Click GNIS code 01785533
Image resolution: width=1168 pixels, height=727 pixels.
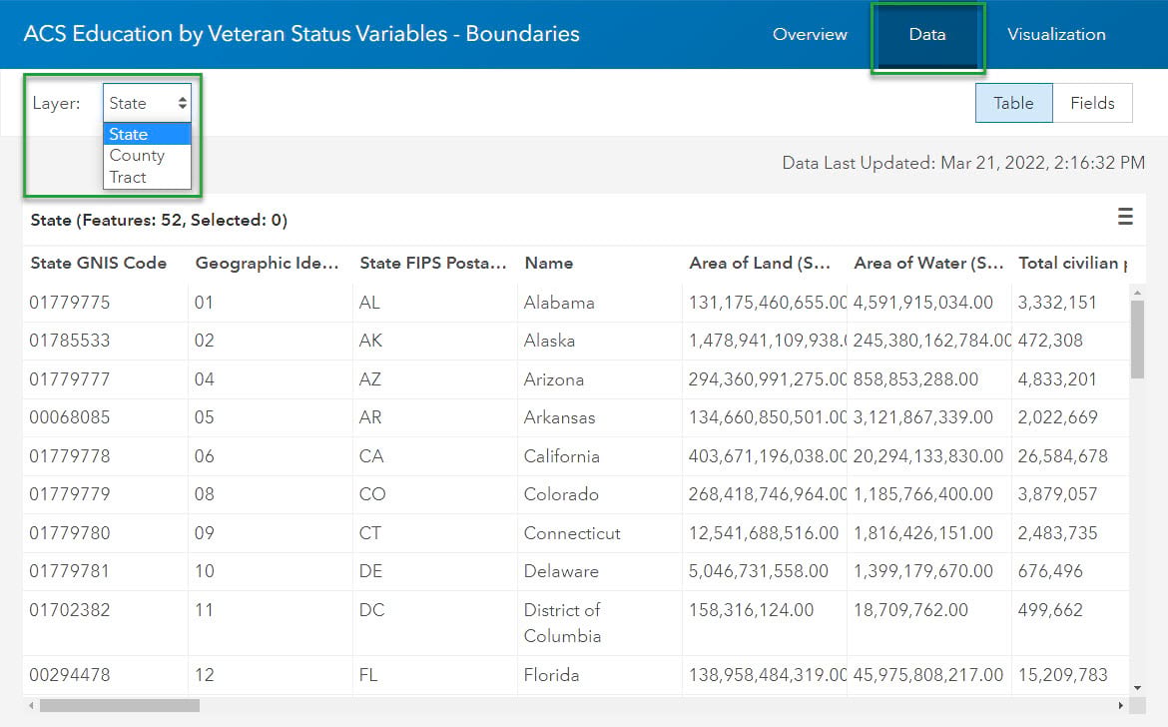tap(69, 341)
